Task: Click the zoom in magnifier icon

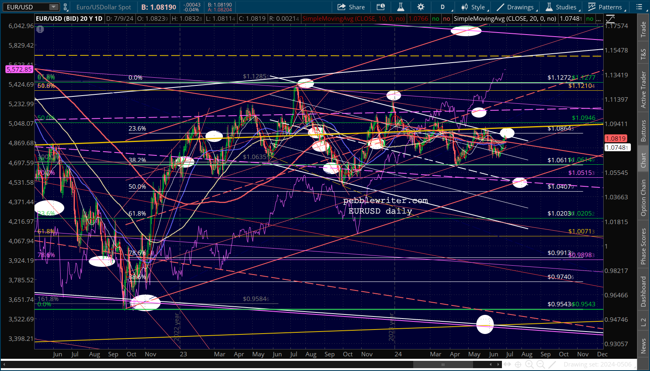Action: pos(530,364)
